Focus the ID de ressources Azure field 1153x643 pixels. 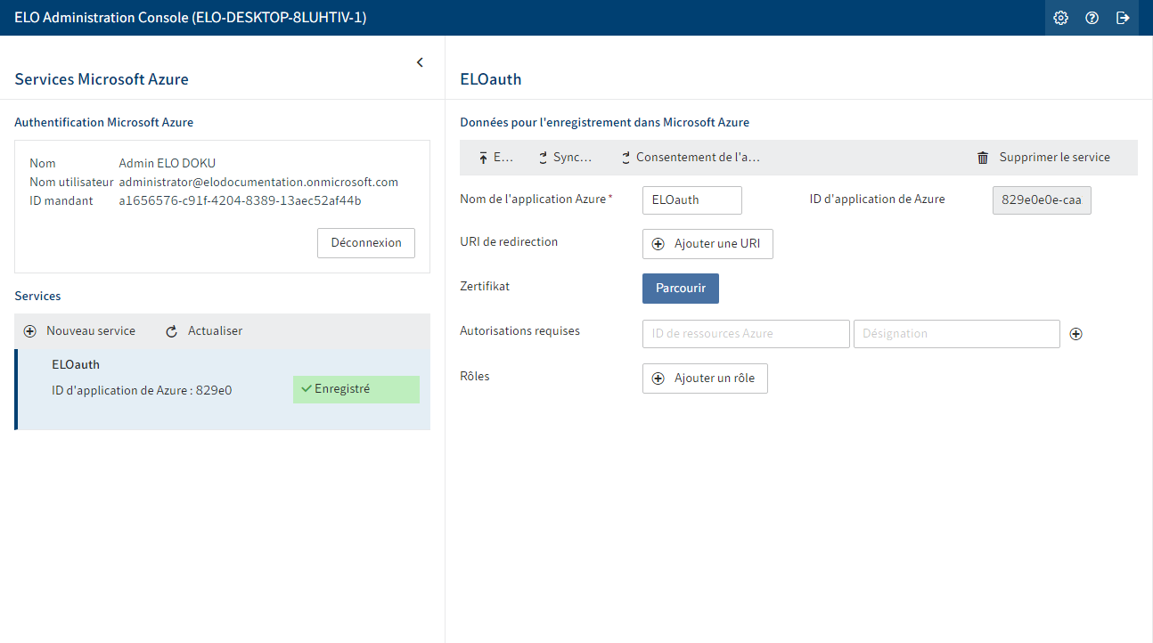point(746,334)
